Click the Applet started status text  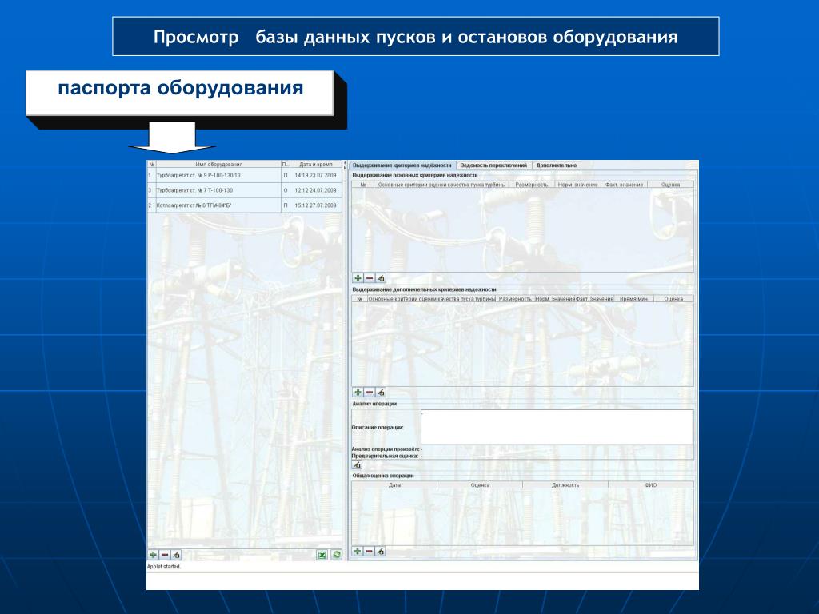[163, 567]
